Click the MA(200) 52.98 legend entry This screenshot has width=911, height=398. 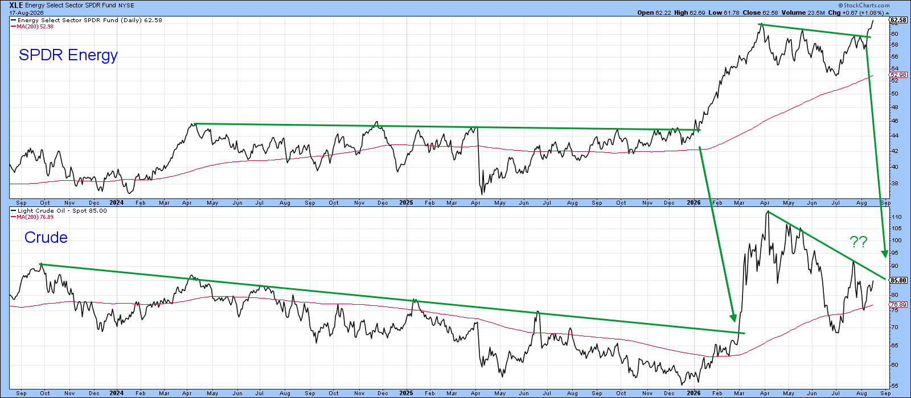(32, 26)
